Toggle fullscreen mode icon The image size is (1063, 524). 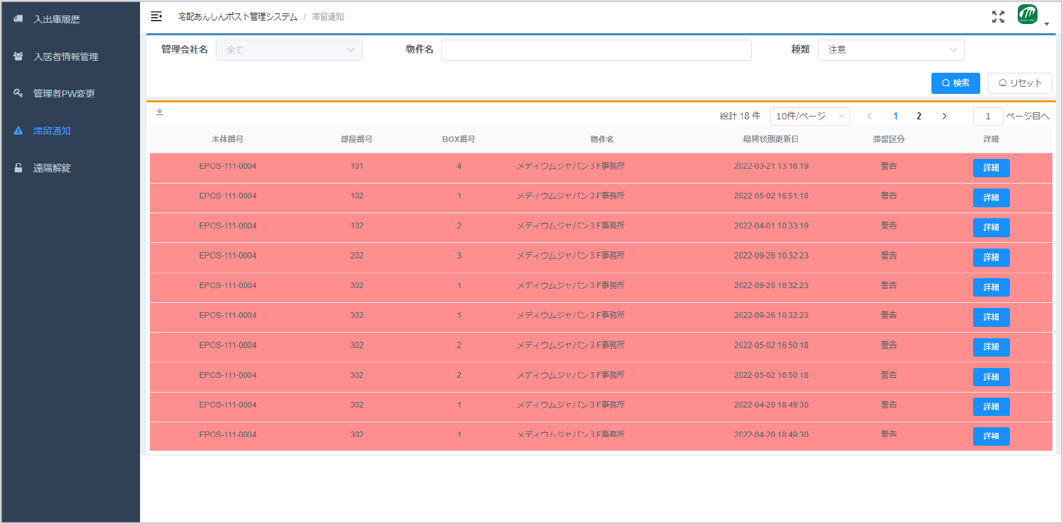pyautogui.click(x=998, y=17)
